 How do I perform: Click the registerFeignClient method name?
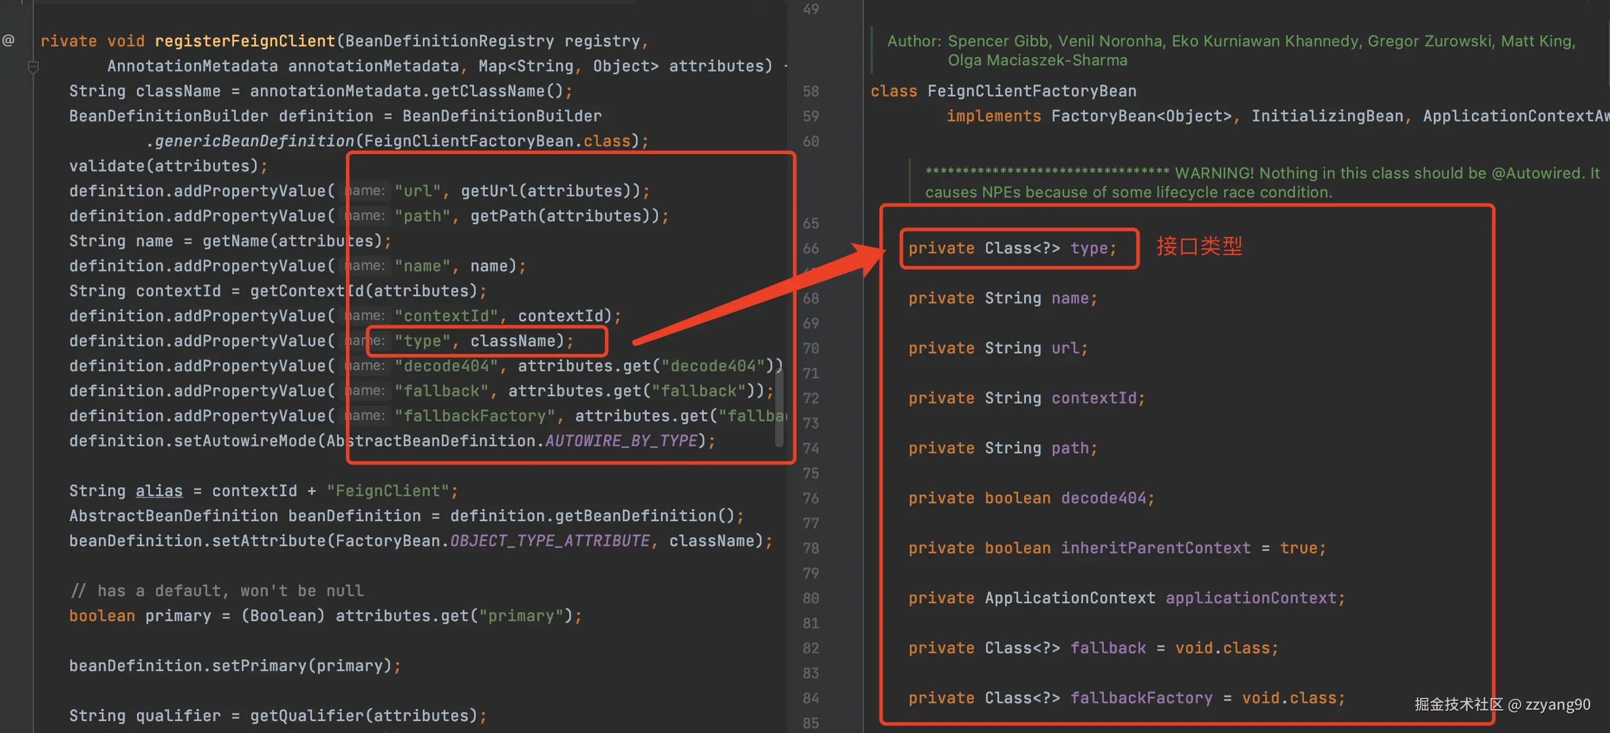pos(245,41)
